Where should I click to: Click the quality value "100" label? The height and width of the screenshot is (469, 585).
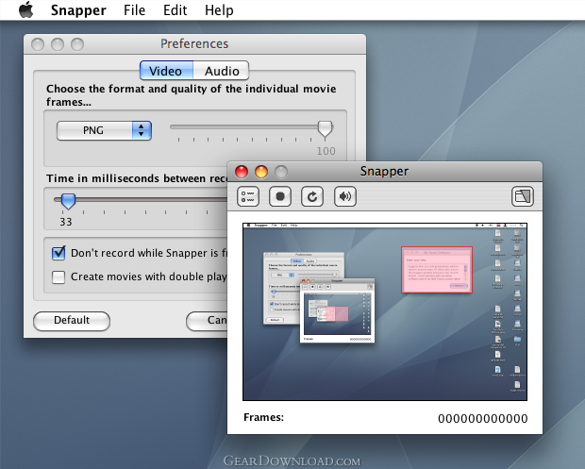[326, 151]
